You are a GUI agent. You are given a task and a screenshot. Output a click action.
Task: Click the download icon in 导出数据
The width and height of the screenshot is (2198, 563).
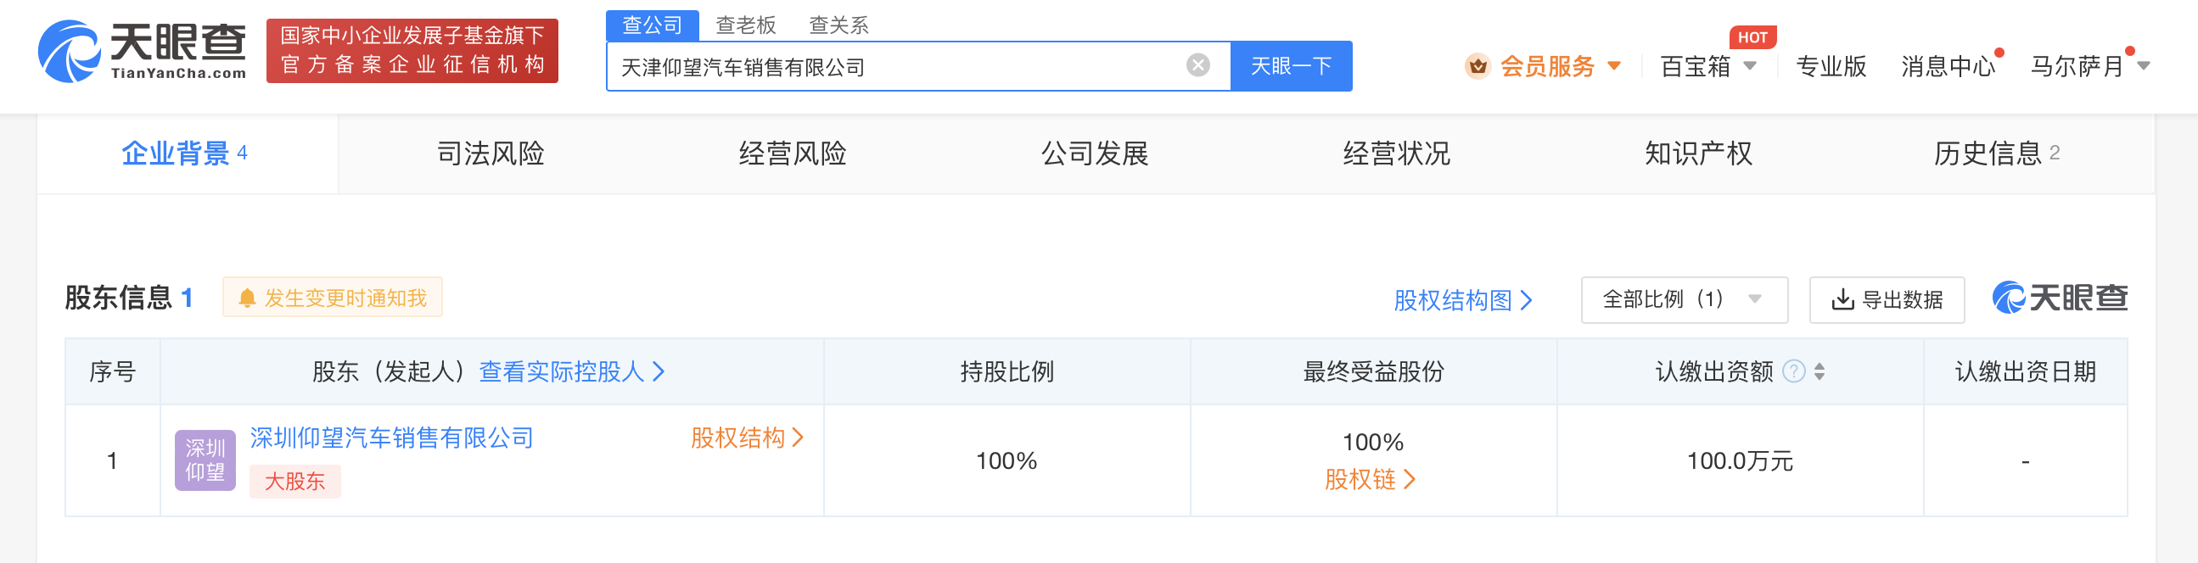coord(1842,299)
